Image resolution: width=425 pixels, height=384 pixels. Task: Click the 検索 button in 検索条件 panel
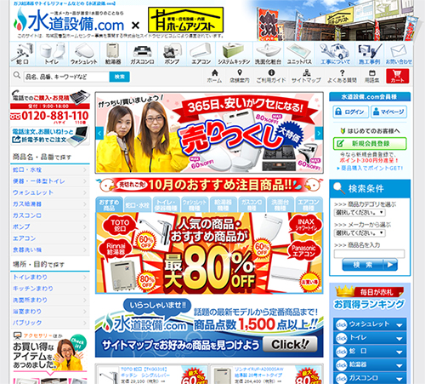pos(370,265)
